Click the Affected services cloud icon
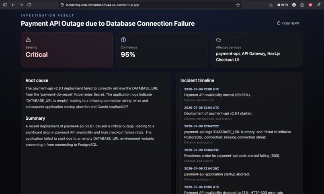The image size is (324, 194). (x=219, y=40)
